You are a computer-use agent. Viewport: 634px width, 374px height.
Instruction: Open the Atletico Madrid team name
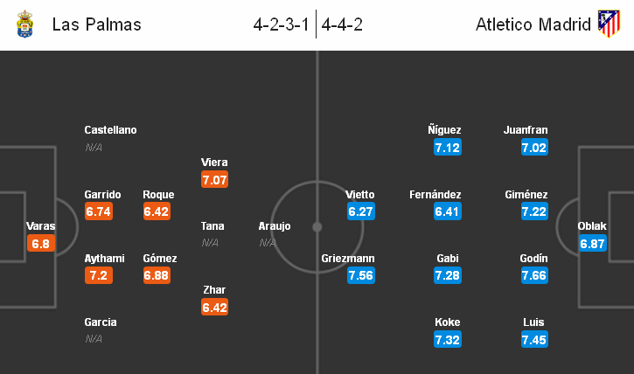pyautogui.click(x=533, y=24)
